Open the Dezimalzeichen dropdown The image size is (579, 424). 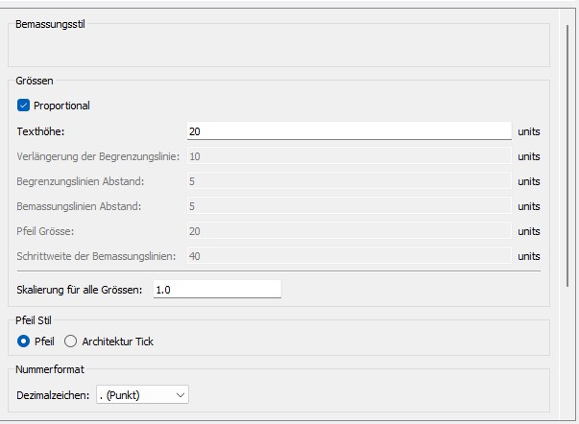point(143,394)
